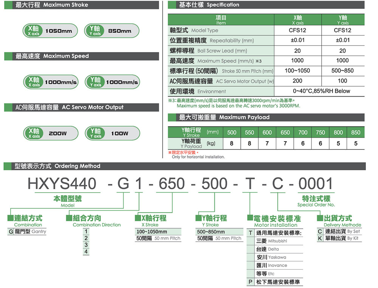Image resolution: width=378 pixels, height=288 pixels.
Task: Click the payload value under 700 stroke
Action: (303, 143)
